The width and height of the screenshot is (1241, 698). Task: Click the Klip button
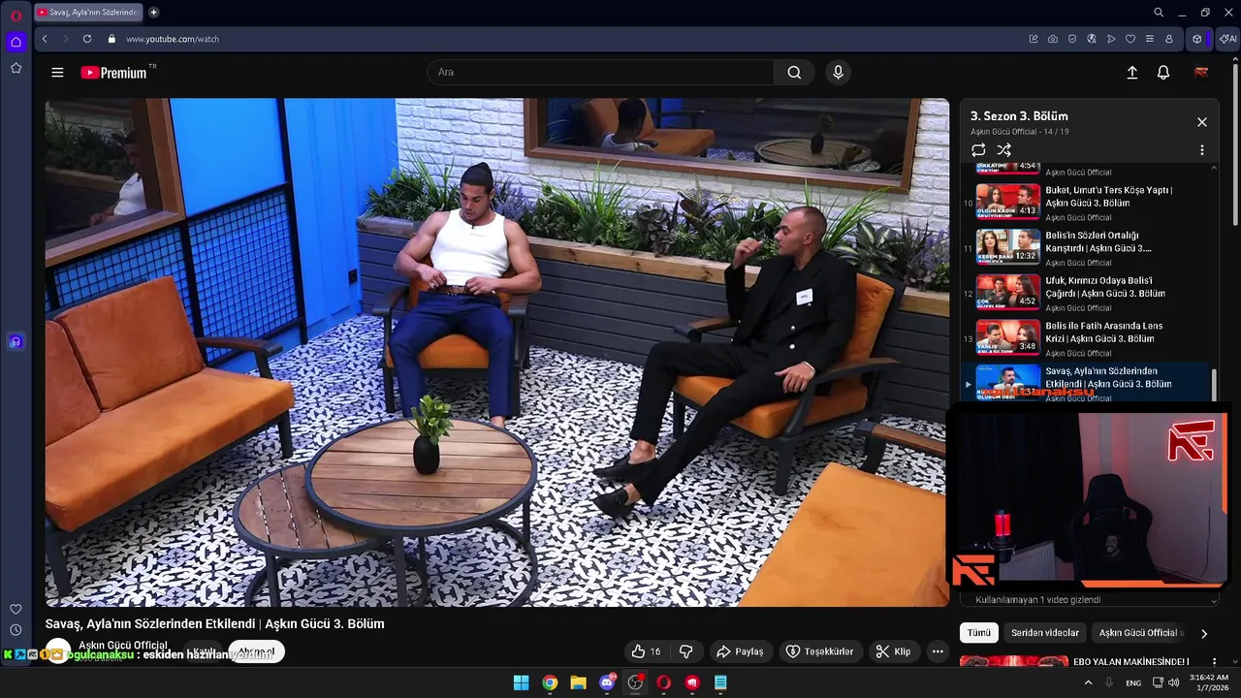(x=893, y=651)
